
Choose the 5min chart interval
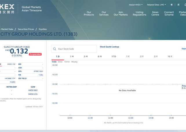point(60,62)
